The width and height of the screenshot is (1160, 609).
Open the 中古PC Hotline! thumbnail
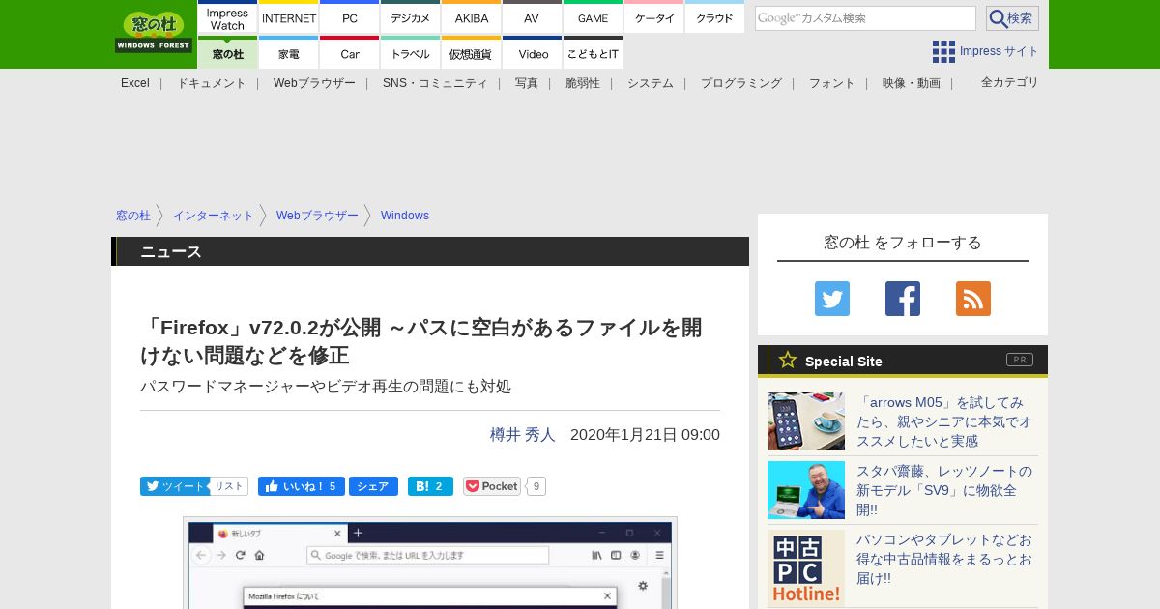tap(806, 568)
